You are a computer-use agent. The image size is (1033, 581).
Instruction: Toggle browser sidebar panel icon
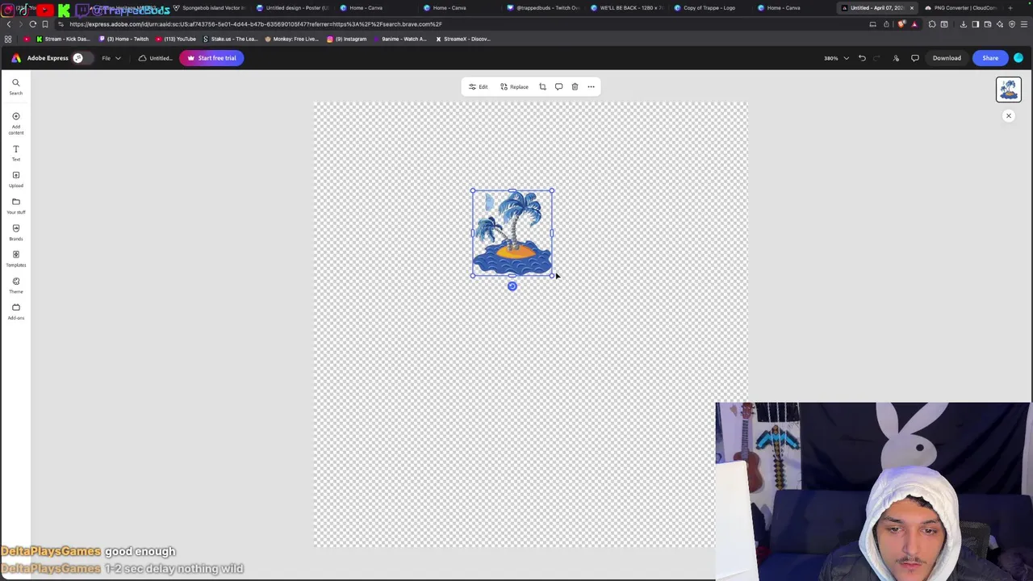coord(976,24)
